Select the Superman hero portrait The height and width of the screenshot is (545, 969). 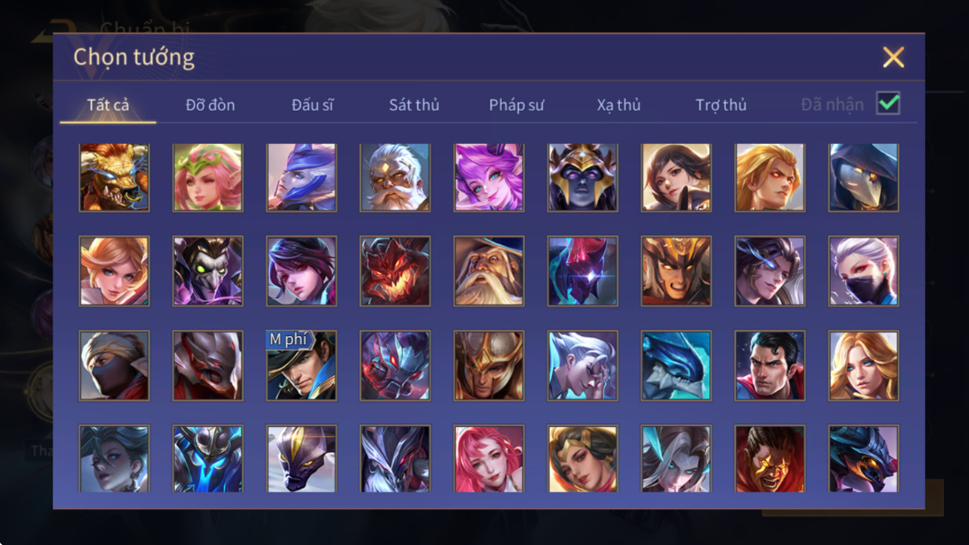click(x=769, y=365)
